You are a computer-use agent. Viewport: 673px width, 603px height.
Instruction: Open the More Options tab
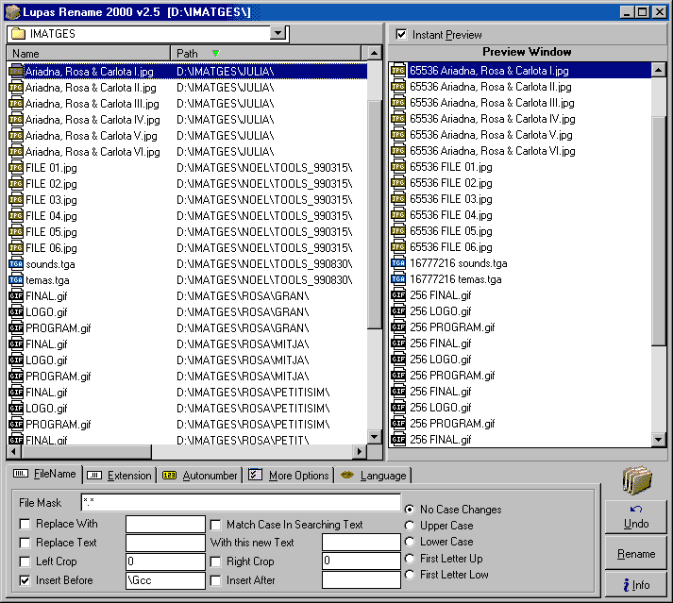289,476
